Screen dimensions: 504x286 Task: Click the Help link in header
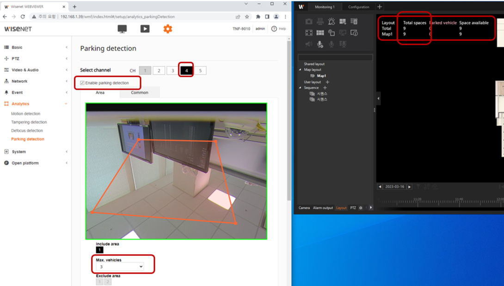click(x=279, y=29)
